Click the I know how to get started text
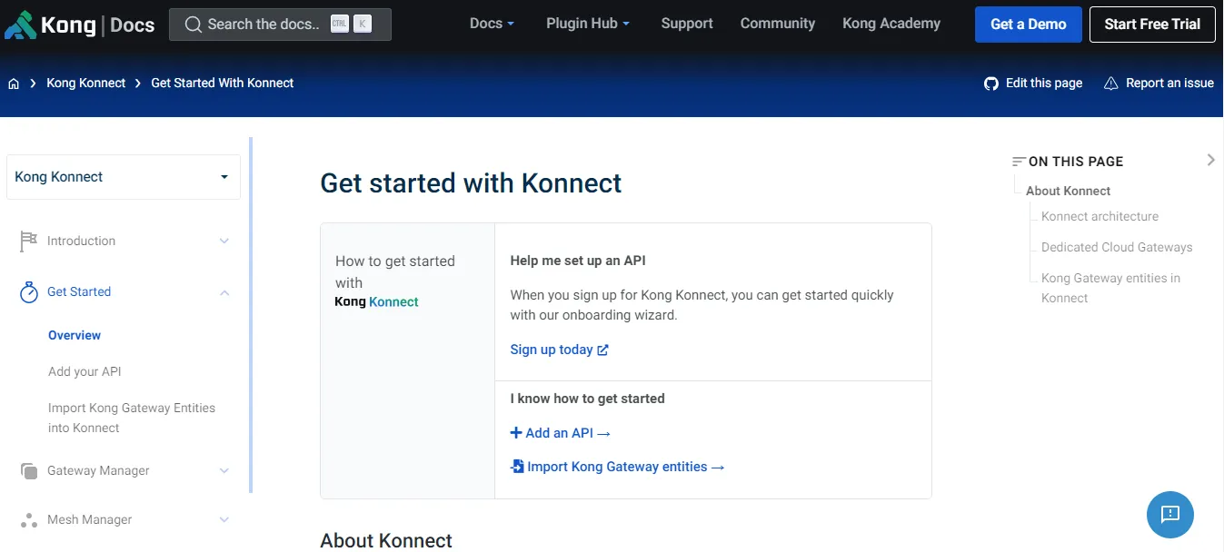Screen dimensions: 1224x552 tap(587, 399)
